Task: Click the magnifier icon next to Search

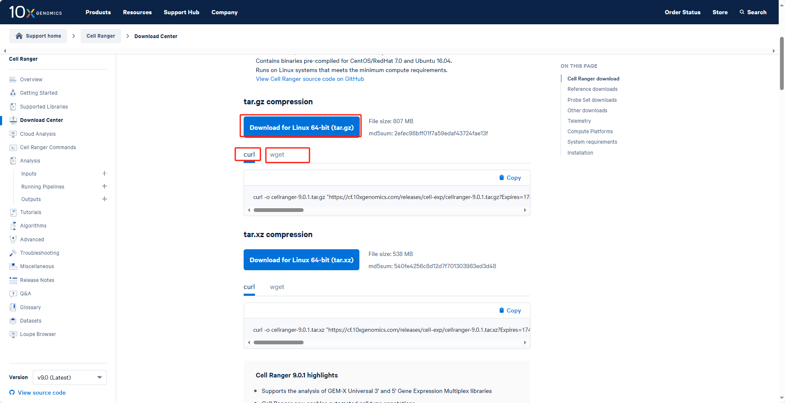Action: coord(742,12)
